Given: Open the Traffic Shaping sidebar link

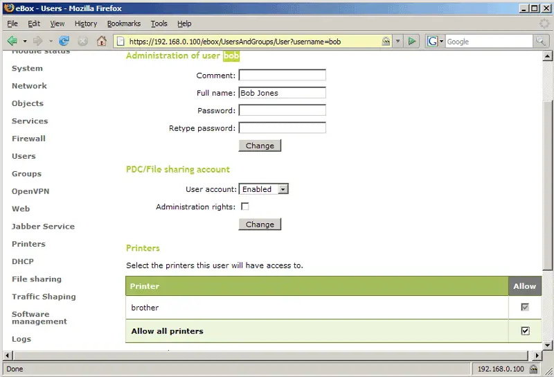Looking at the screenshot, I should tap(44, 297).
